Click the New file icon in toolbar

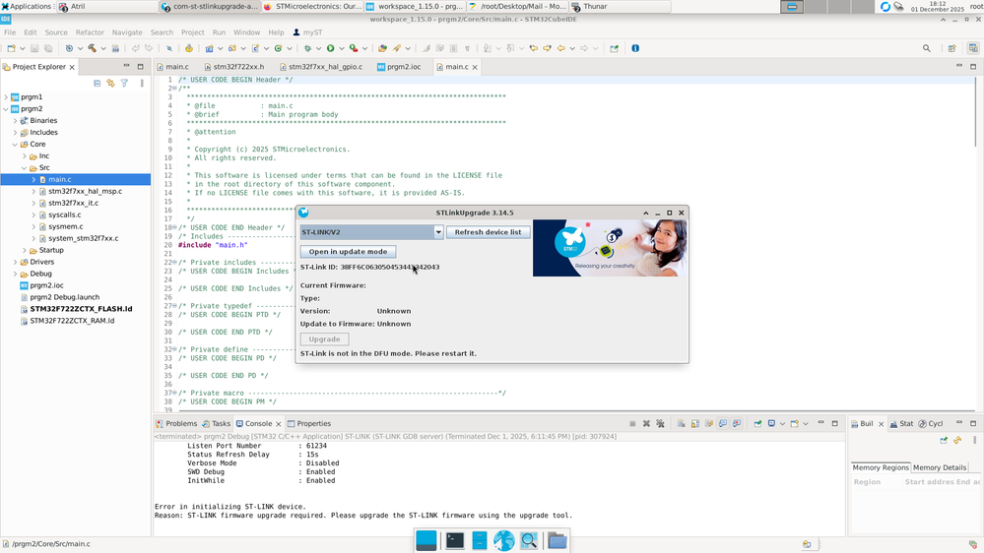tap(11, 48)
